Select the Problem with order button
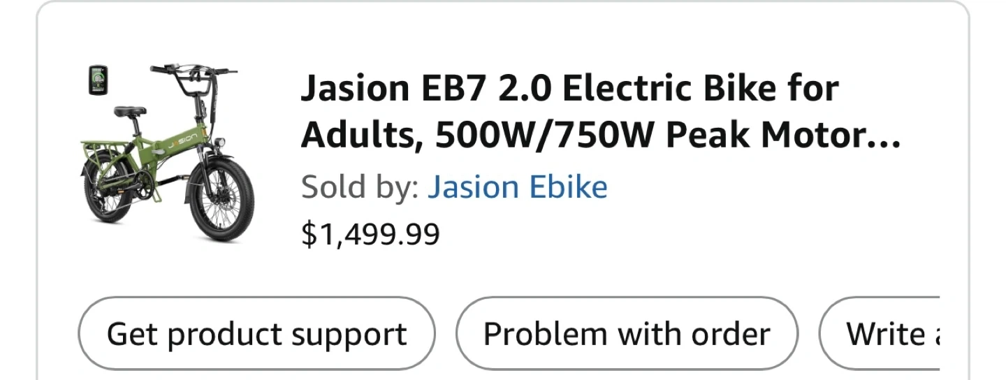This screenshot has height=380, width=1006. pos(626,334)
